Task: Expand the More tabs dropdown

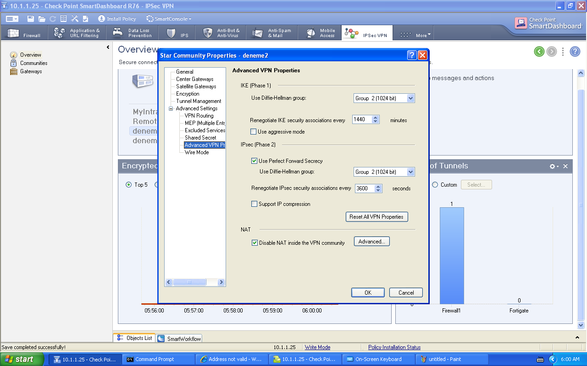Action: click(415, 35)
